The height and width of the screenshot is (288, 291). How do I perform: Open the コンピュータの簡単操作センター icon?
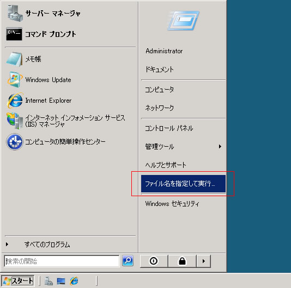point(15,142)
